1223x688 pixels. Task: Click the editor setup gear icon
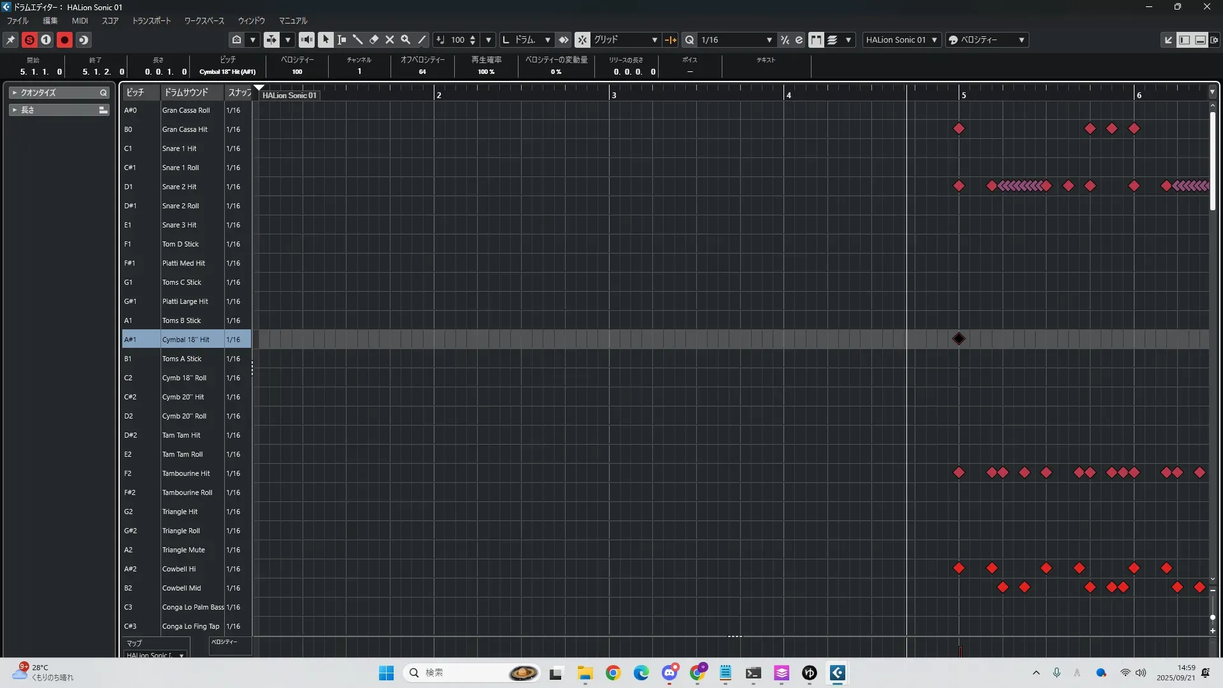(1215, 39)
